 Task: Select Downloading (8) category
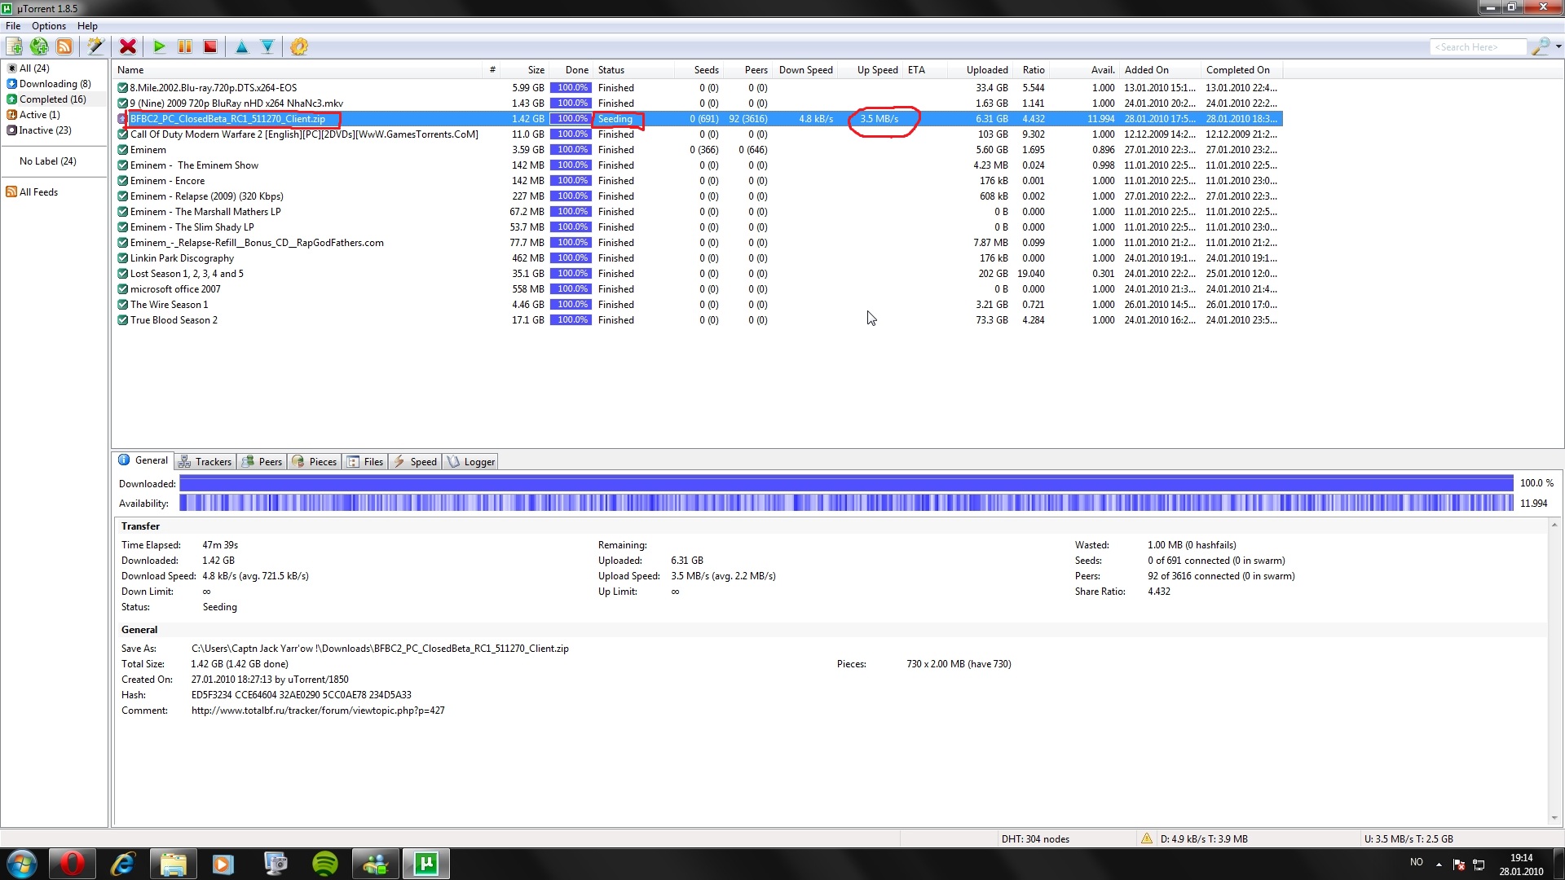(x=55, y=84)
